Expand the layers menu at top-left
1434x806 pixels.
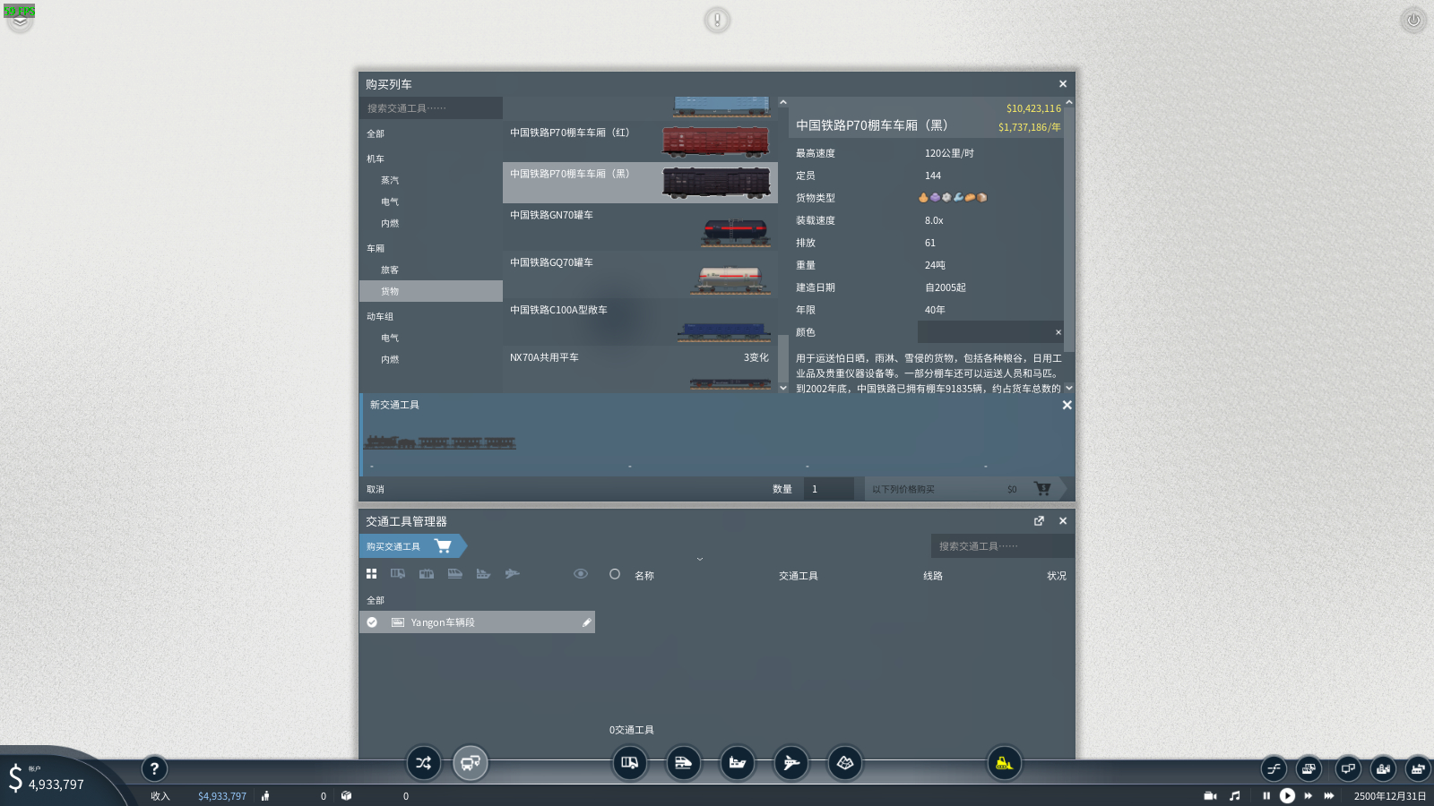(20, 21)
